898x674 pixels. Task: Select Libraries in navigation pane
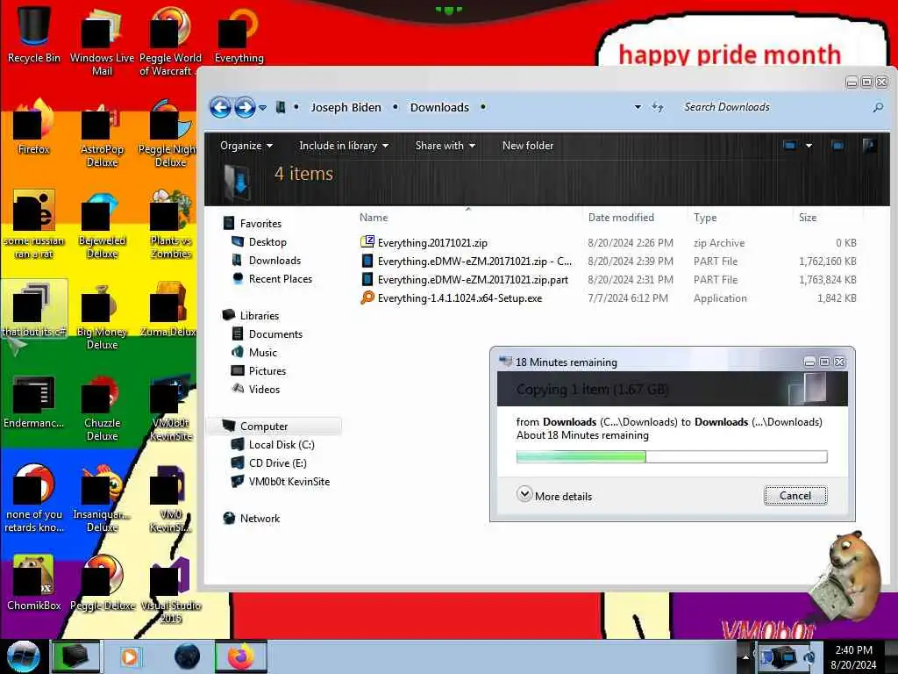coord(260,316)
